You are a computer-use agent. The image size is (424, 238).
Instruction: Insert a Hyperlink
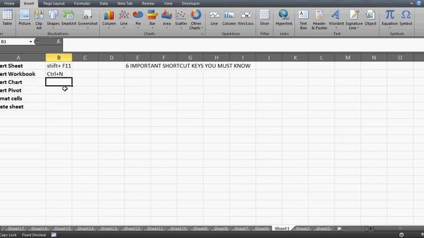[284, 18]
